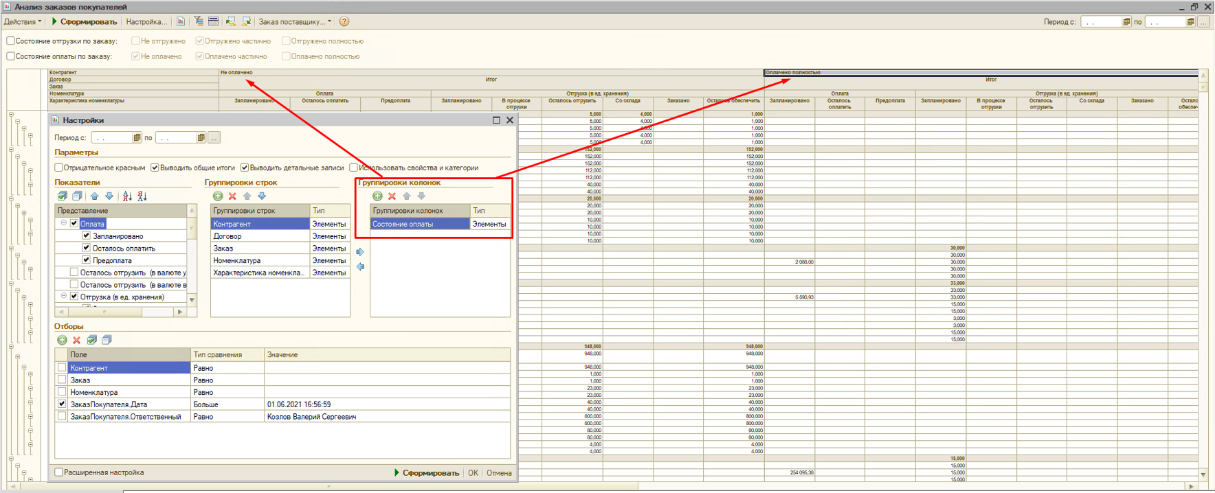Click end date field in Настройки
This screenshot has height=493, width=1215.
[176, 138]
